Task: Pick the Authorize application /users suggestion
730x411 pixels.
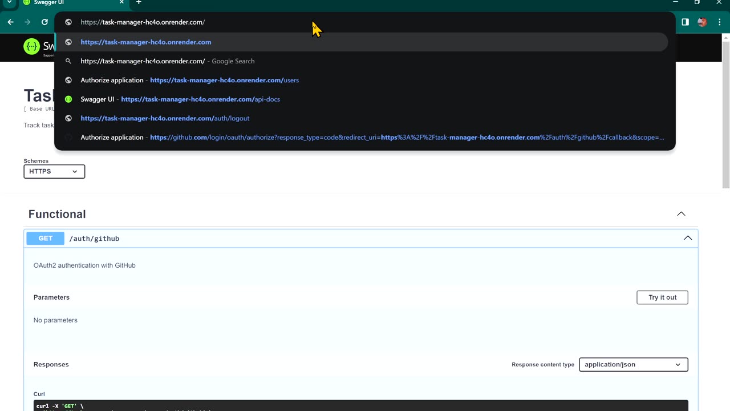Action: [362, 80]
